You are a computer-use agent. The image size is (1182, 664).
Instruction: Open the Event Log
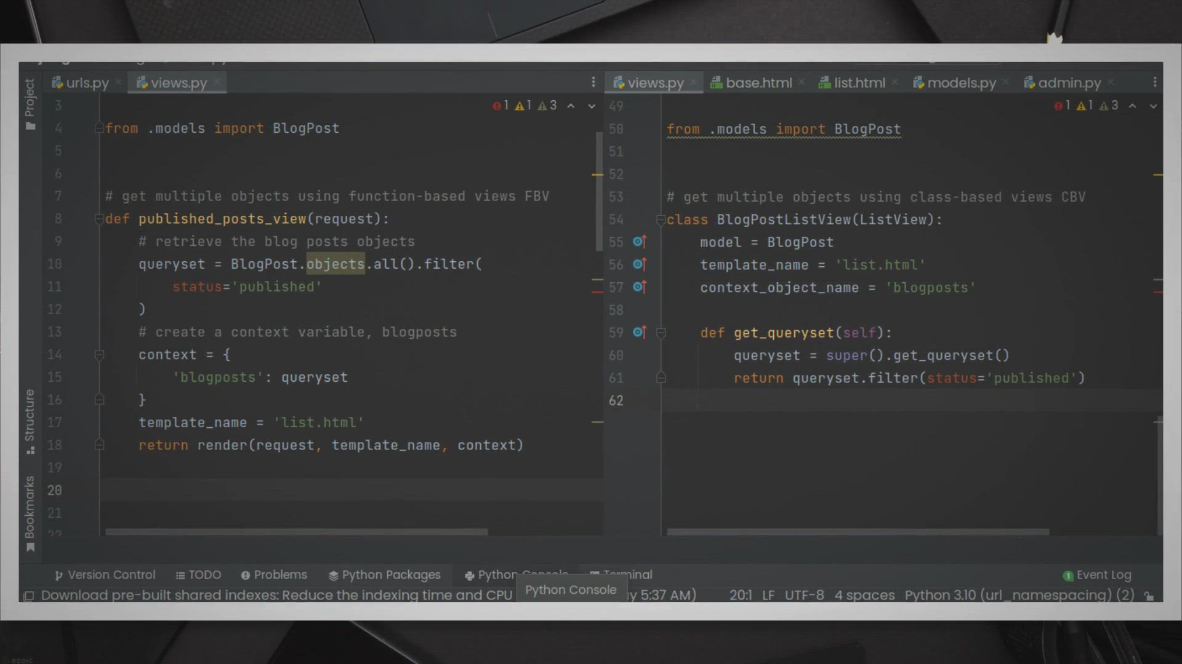[x=1104, y=575]
